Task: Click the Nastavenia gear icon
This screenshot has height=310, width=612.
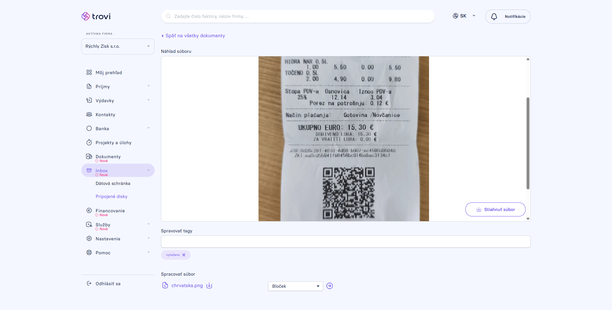Action: [x=89, y=238]
